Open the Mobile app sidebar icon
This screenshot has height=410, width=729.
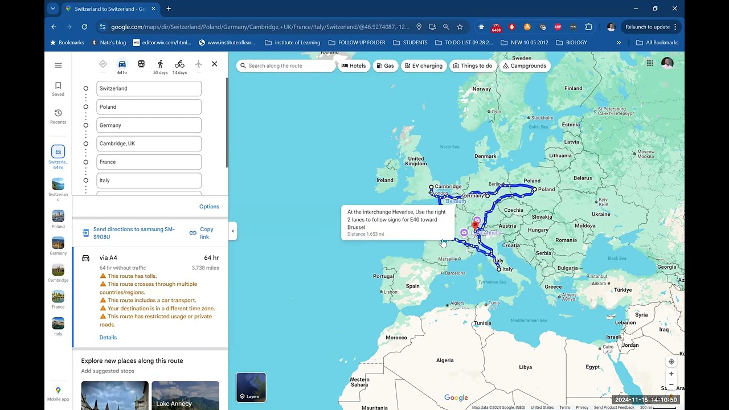pyautogui.click(x=58, y=393)
